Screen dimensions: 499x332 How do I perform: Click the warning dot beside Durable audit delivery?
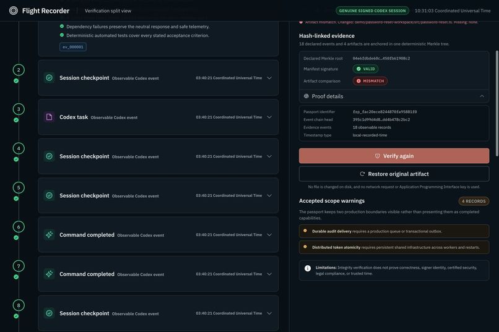tap(305, 231)
